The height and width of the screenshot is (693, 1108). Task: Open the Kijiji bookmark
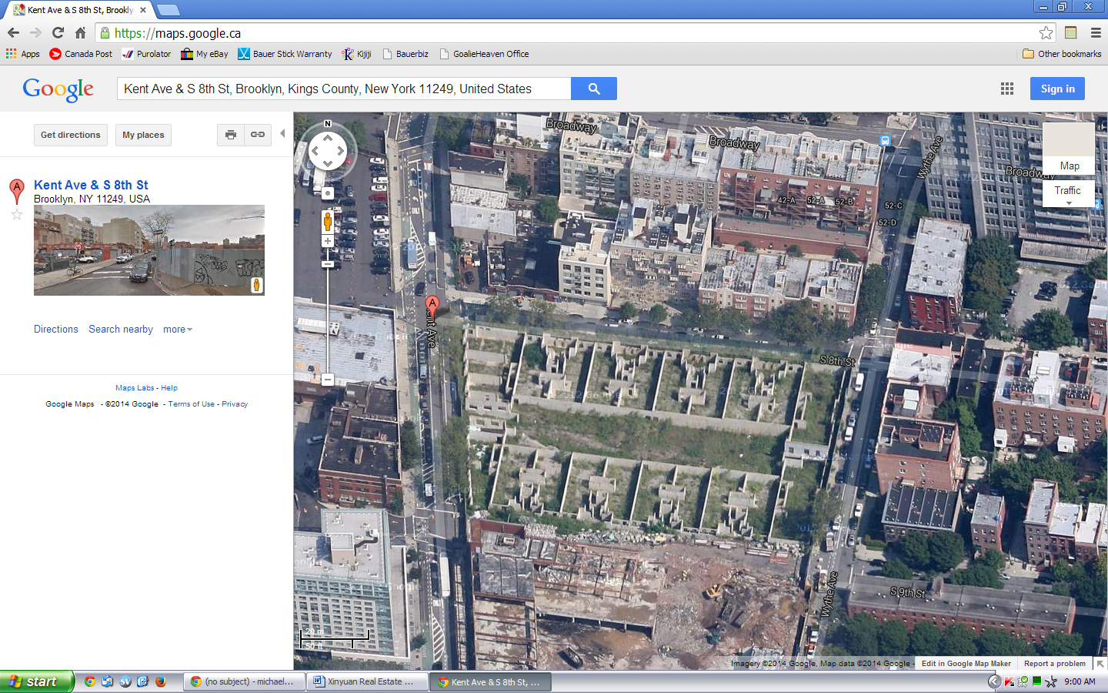[357, 54]
